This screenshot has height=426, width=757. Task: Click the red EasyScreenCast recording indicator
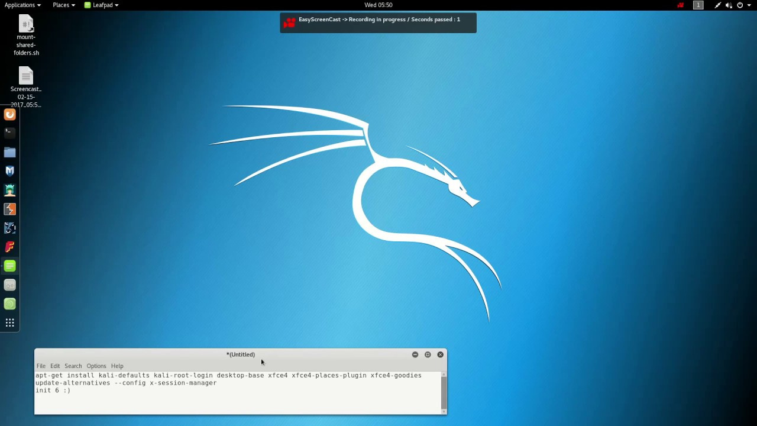click(x=681, y=5)
